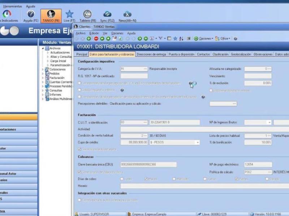Open Percepciones definibles lookup button
The width and height of the screenshot is (289, 216).
(x=234, y=104)
